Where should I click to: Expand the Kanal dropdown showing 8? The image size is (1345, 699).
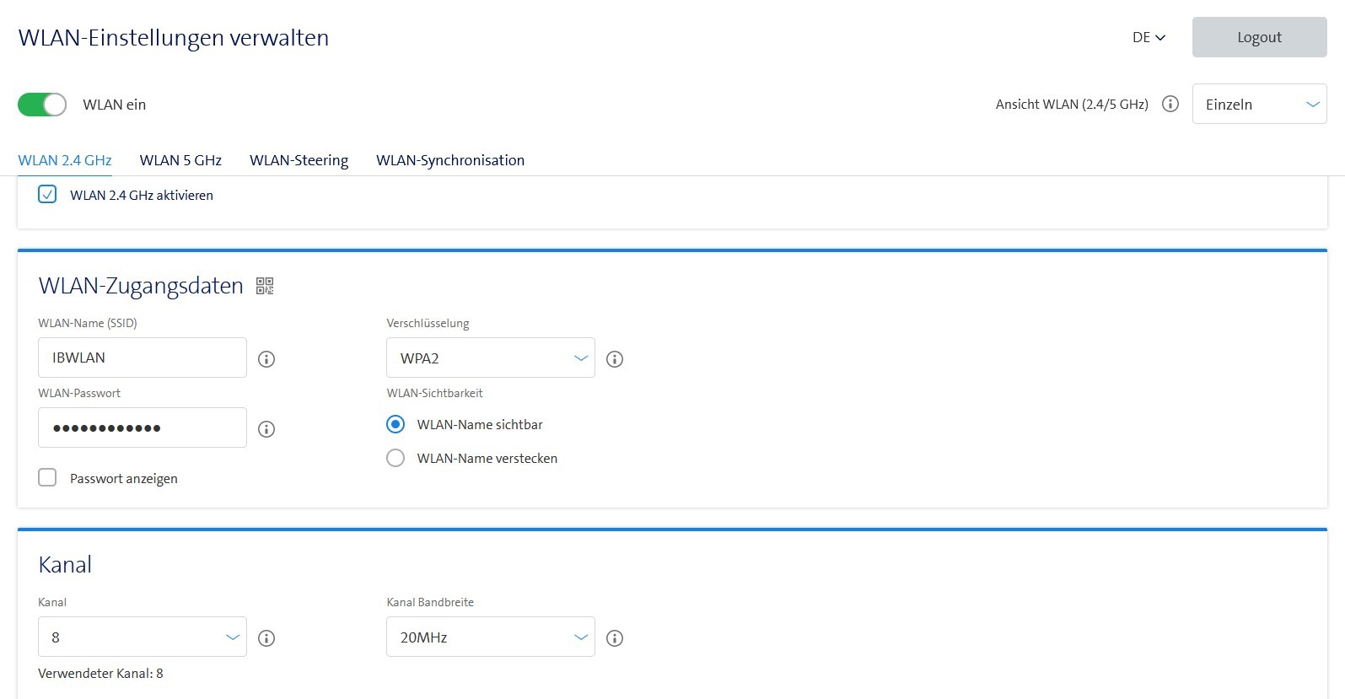[x=142, y=637]
